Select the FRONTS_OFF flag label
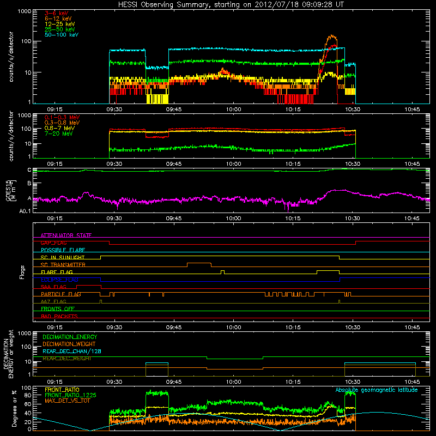This screenshot has width=436, height=436. pos(58,308)
